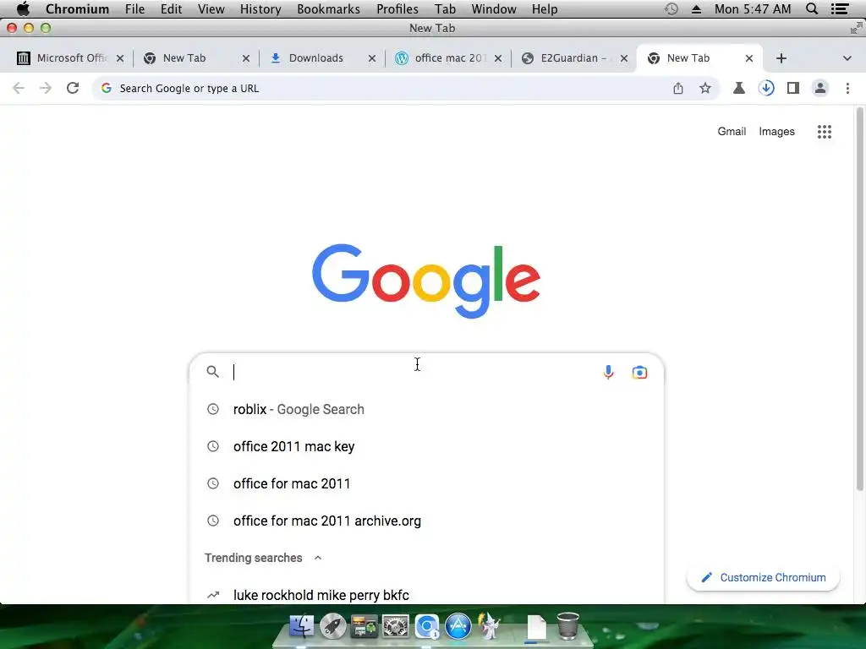Close the Downloads tab

point(372,58)
